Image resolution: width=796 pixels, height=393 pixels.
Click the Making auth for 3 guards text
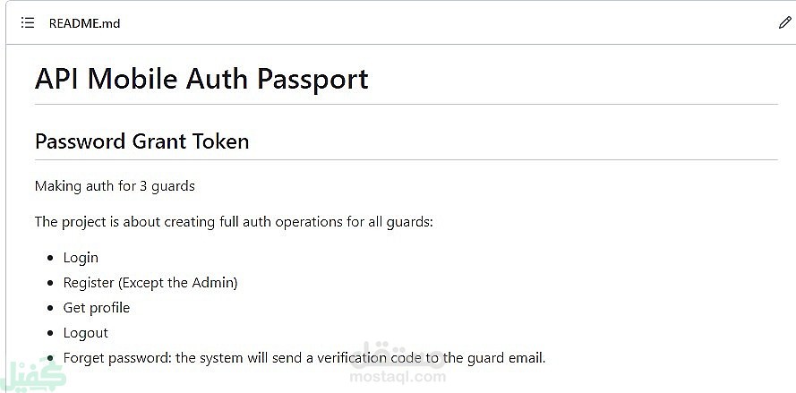115,186
